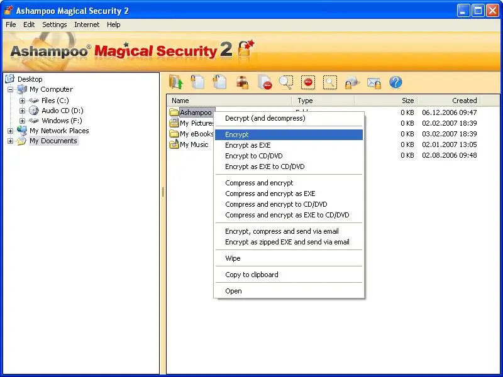Click the My Computer icon in tree
This screenshot has width=503, height=377.
point(22,89)
